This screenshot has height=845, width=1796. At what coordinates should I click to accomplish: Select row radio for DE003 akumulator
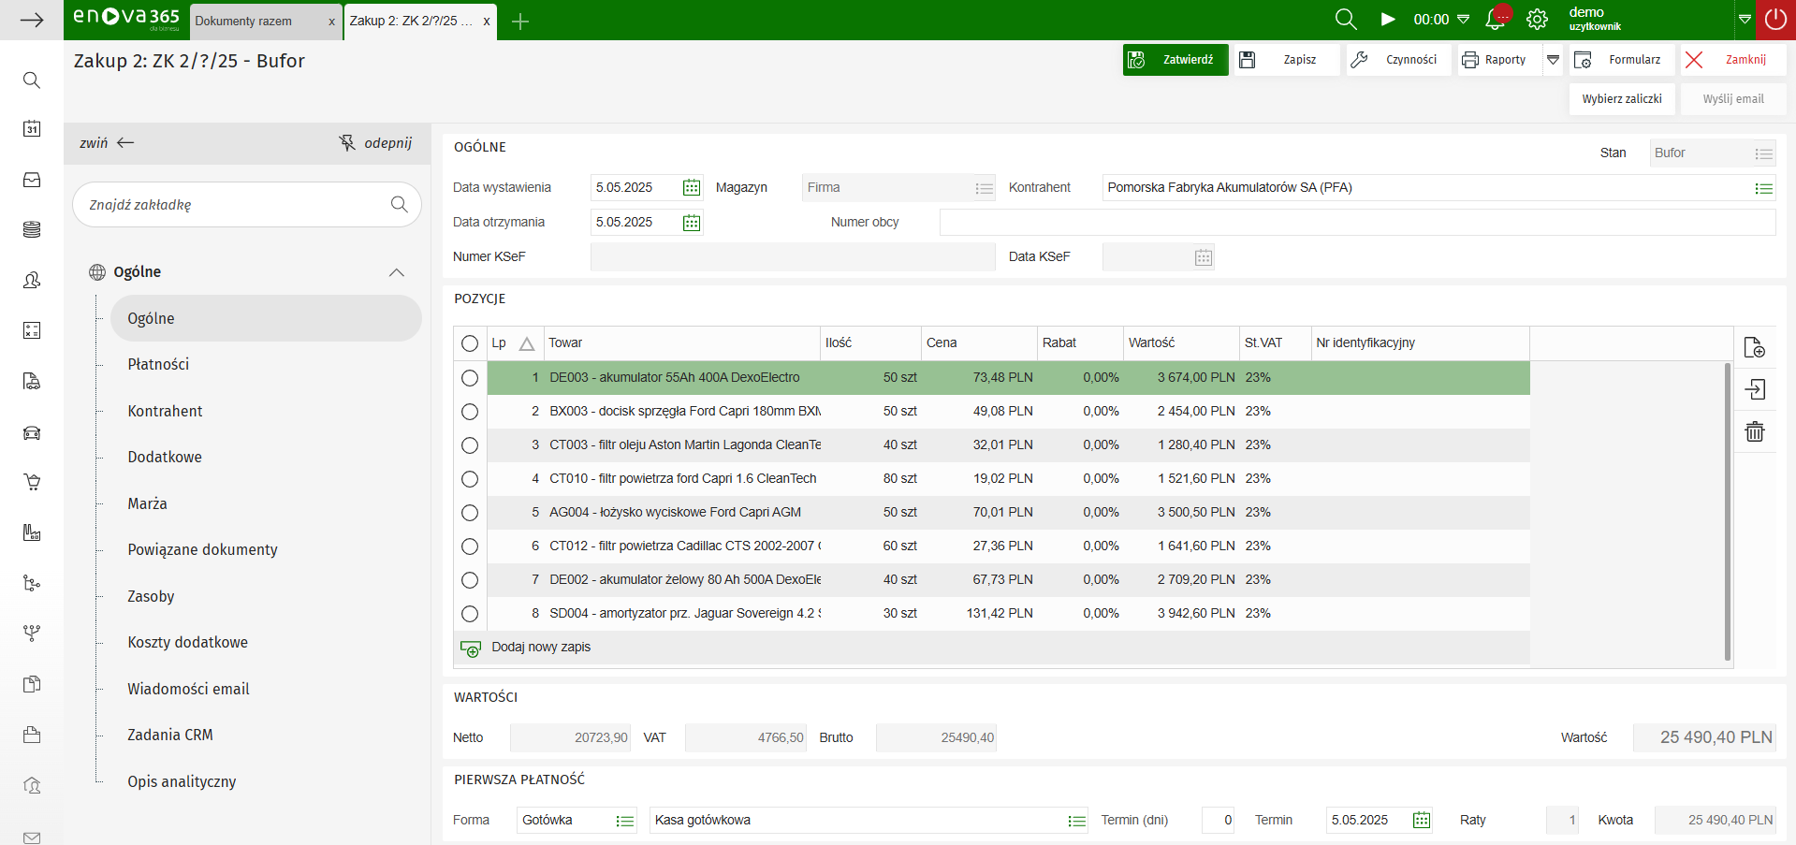pyautogui.click(x=470, y=378)
